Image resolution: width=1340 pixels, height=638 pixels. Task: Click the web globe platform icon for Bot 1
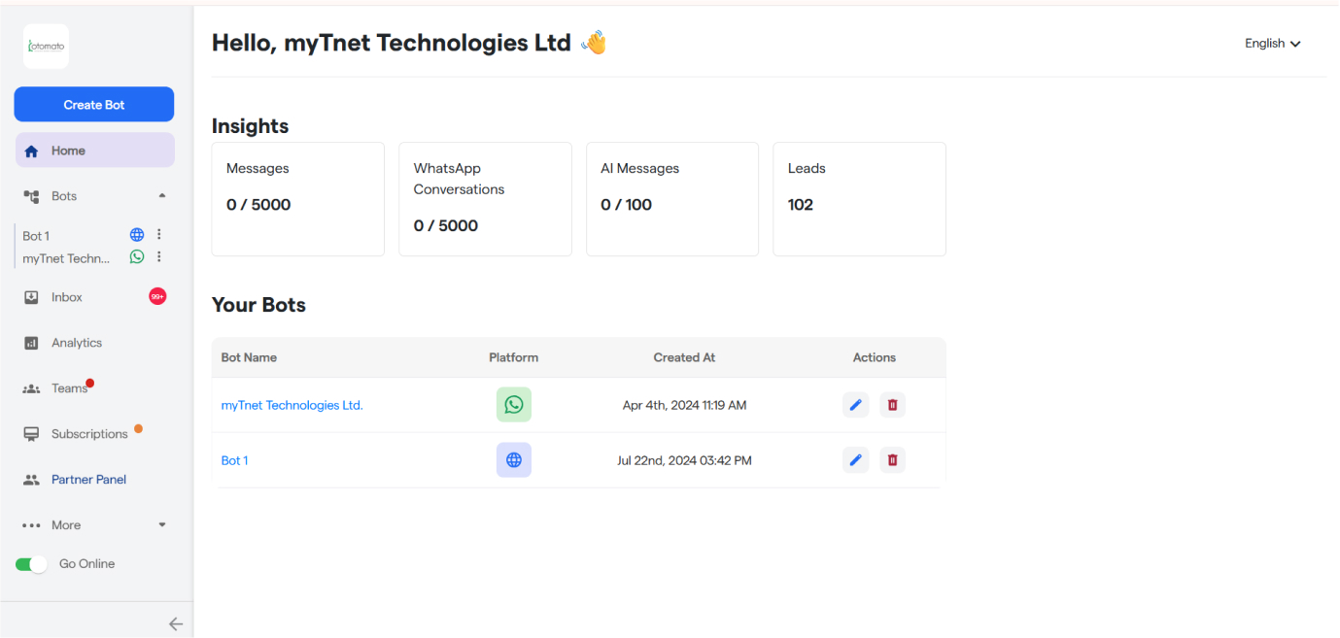coord(513,460)
